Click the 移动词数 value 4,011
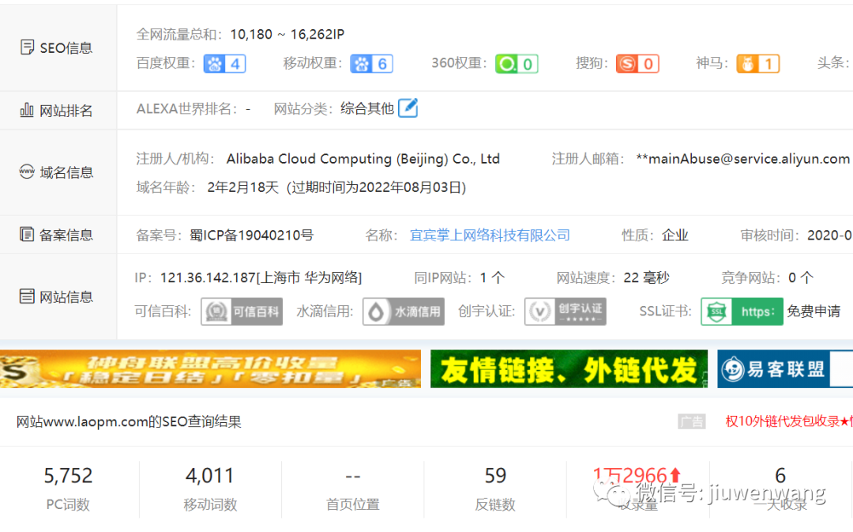The height and width of the screenshot is (532, 853). 210,476
